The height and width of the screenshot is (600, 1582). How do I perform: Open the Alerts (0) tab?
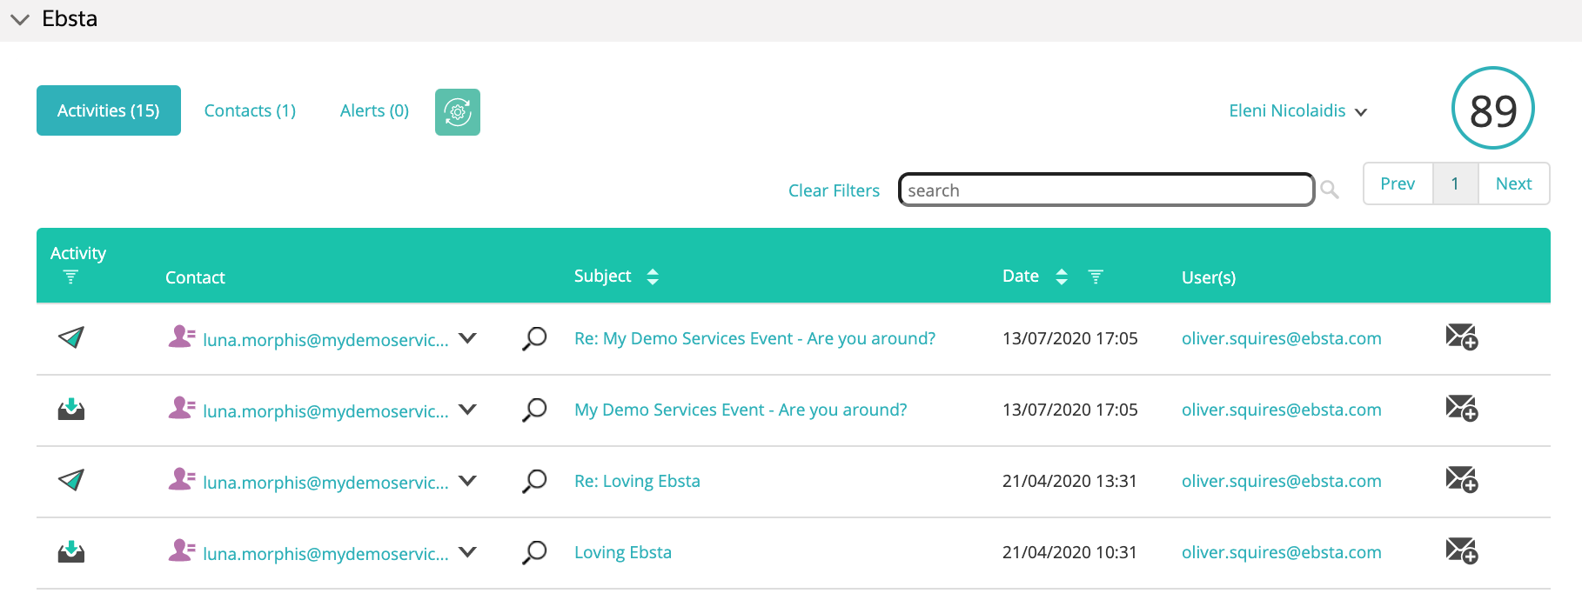[374, 111]
